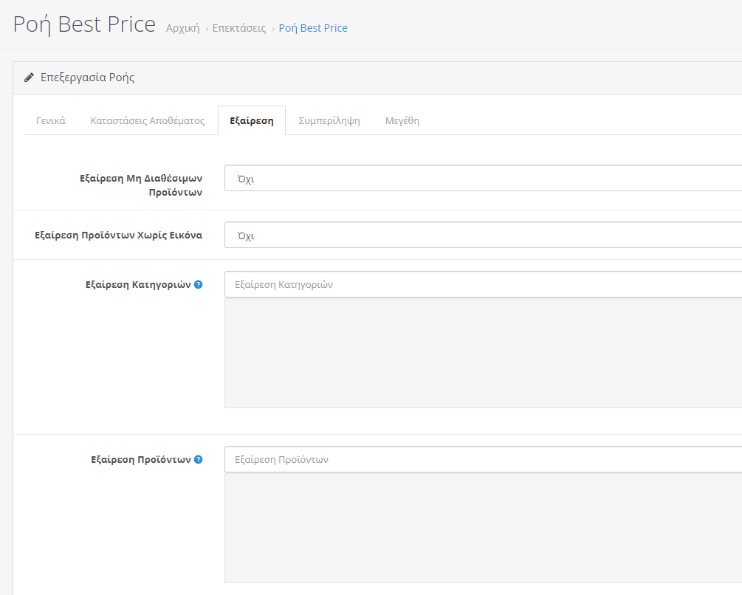Image resolution: width=742 pixels, height=595 pixels.
Task: Open Εξαίρεση Προϊόντων Χωρίς Εικόνα dropdown
Action: [x=483, y=235]
